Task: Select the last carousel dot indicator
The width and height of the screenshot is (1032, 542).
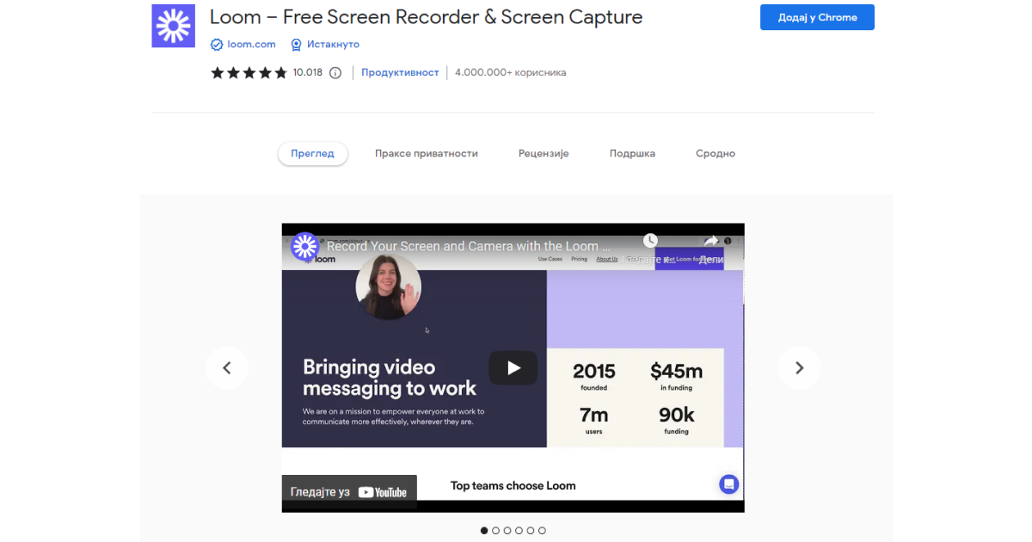Action: (x=542, y=531)
